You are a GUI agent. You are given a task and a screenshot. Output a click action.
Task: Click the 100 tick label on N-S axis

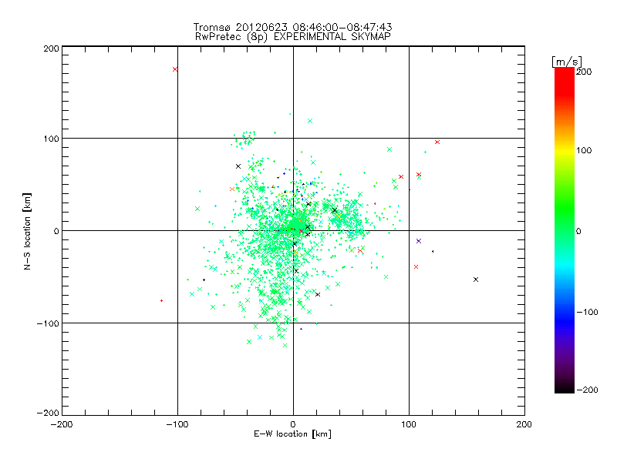point(51,139)
